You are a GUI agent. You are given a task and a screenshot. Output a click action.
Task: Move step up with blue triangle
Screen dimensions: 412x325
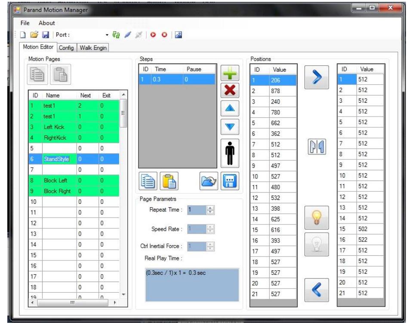tap(230, 108)
